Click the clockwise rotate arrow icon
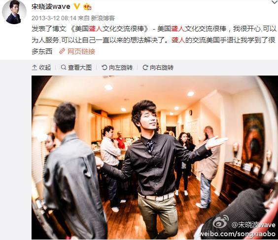Screen dimensions: 278x240 tap(145, 68)
